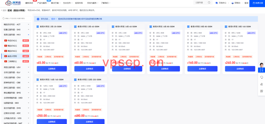Image resolution: width=265 pixels, height=124 pixels.
Task: Click the server icon on the 32核-32G-500M card
Action: (x=75, y=80)
